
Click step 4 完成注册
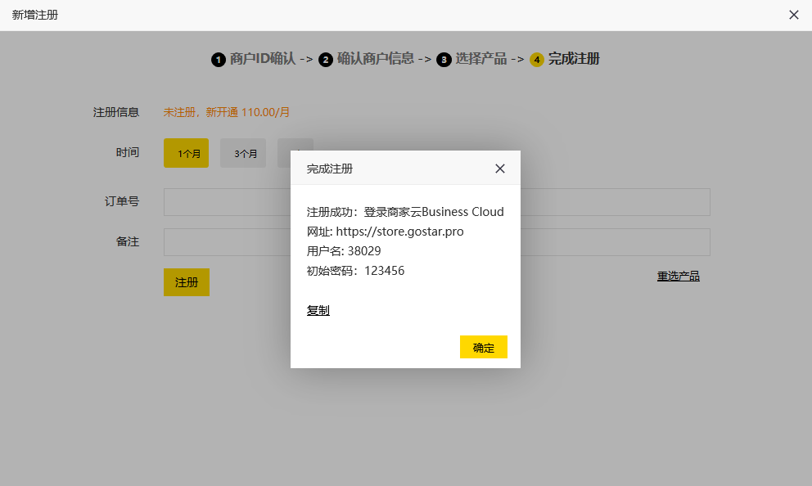(565, 59)
